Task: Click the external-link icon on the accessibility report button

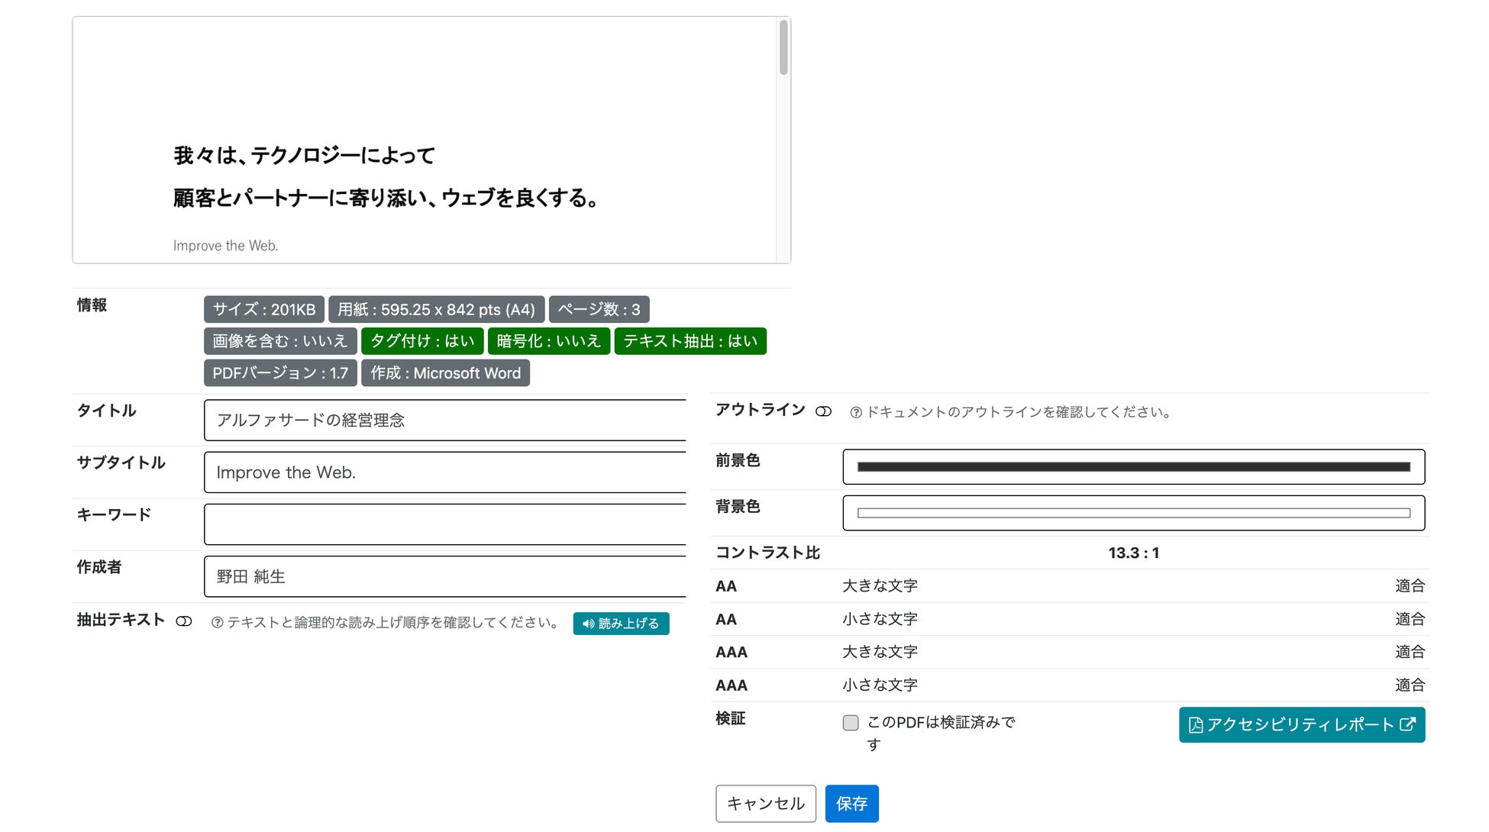Action: 1407,724
